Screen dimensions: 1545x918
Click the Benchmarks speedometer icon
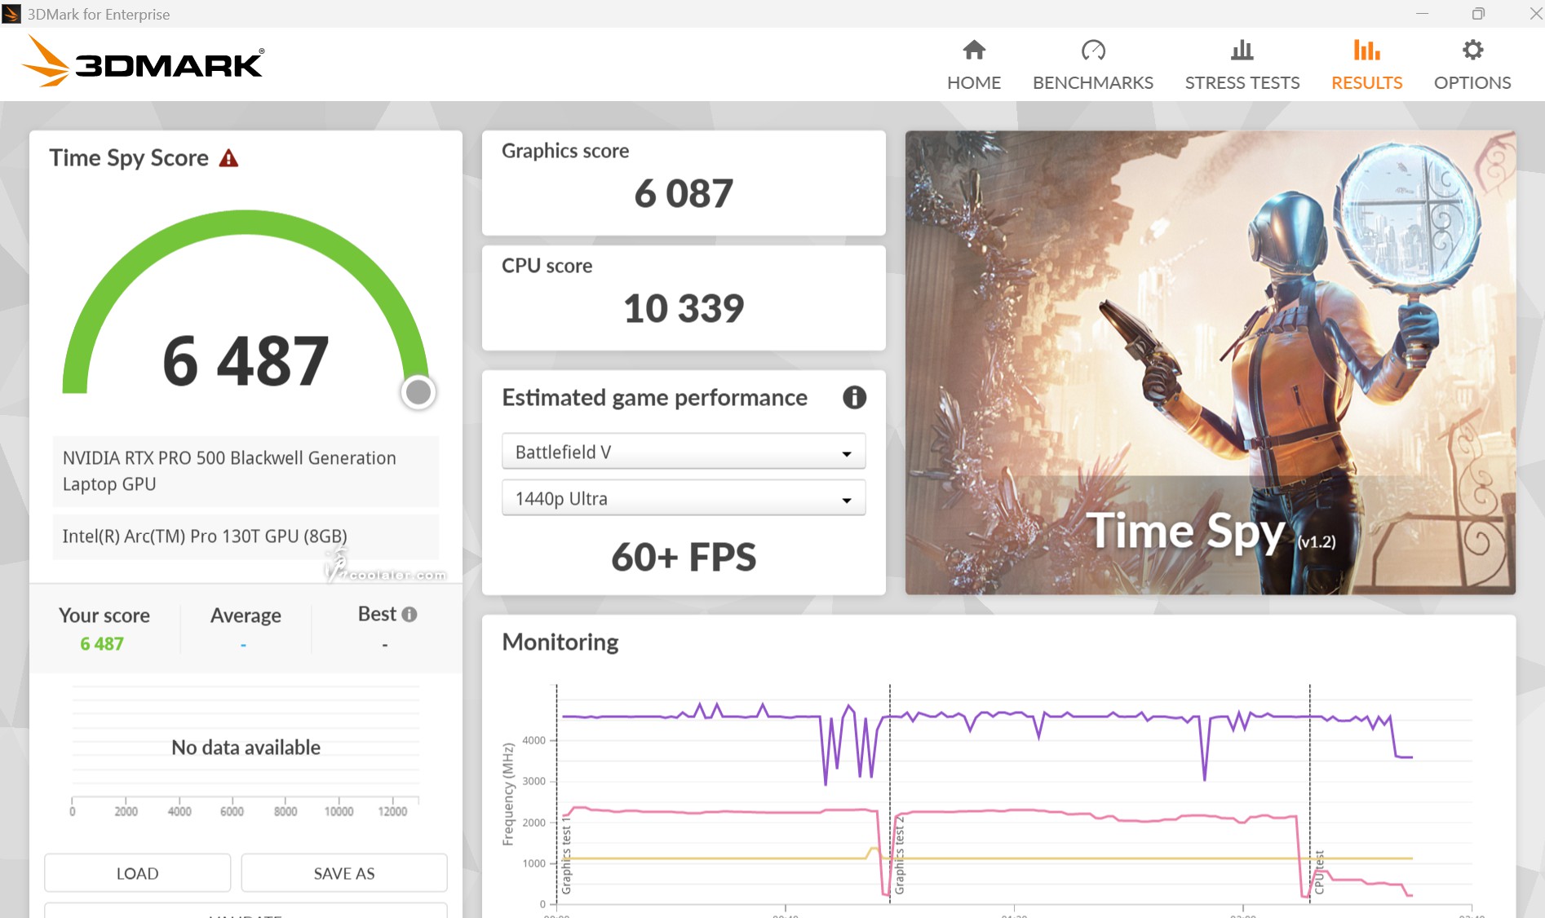coord(1092,51)
